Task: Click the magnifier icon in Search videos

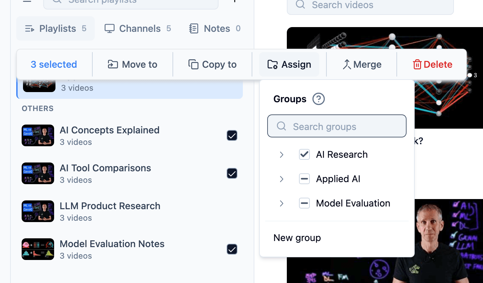Action: tap(300, 4)
